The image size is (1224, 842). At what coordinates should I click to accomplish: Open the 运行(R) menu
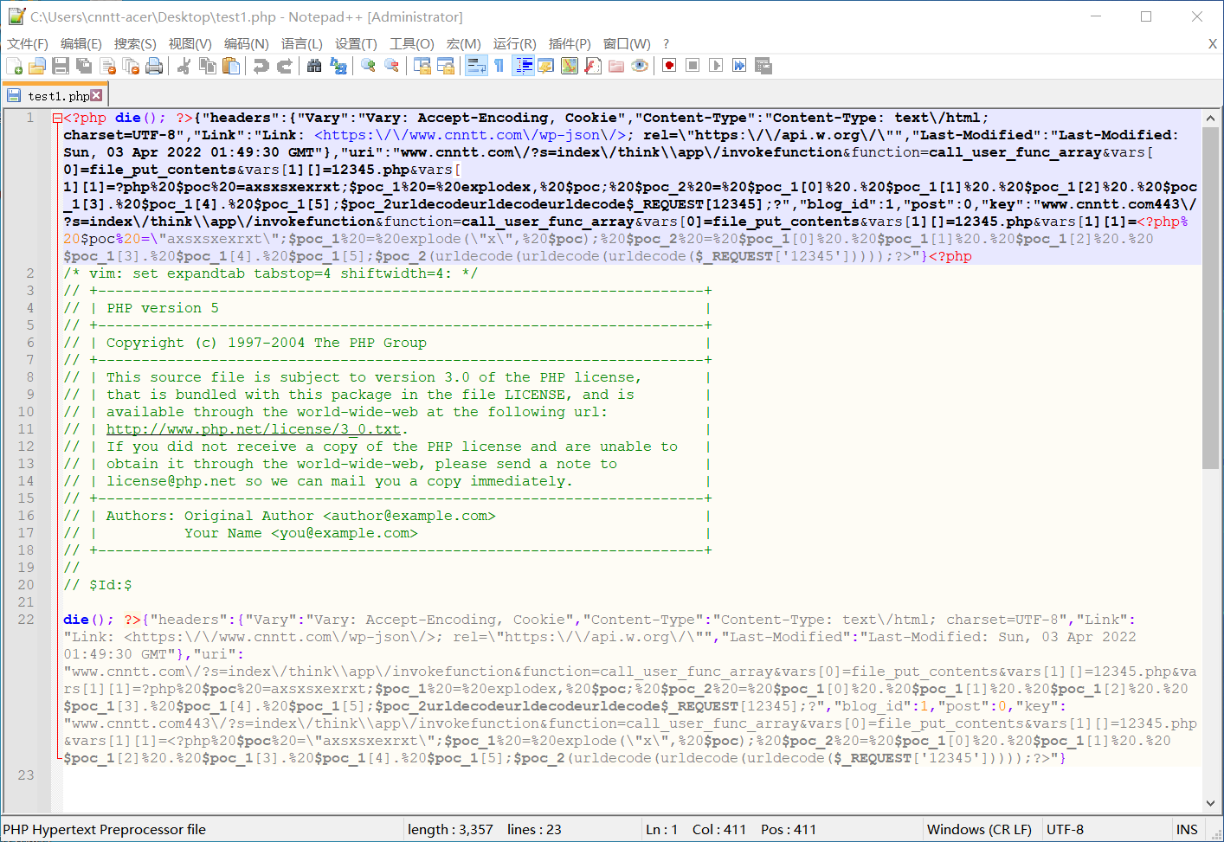(x=514, y=43)
